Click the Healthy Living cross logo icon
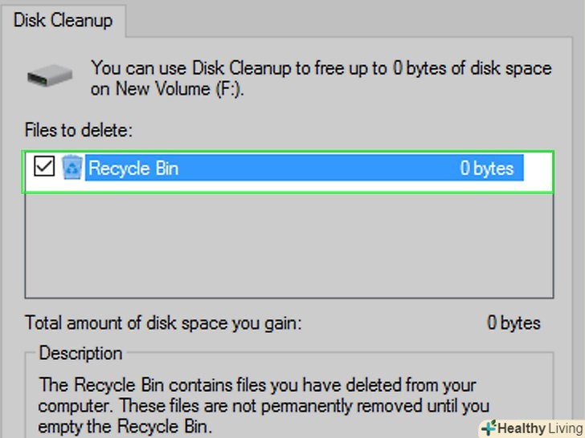585x438 pixels. pyautogui.click(x=489, y=428)
